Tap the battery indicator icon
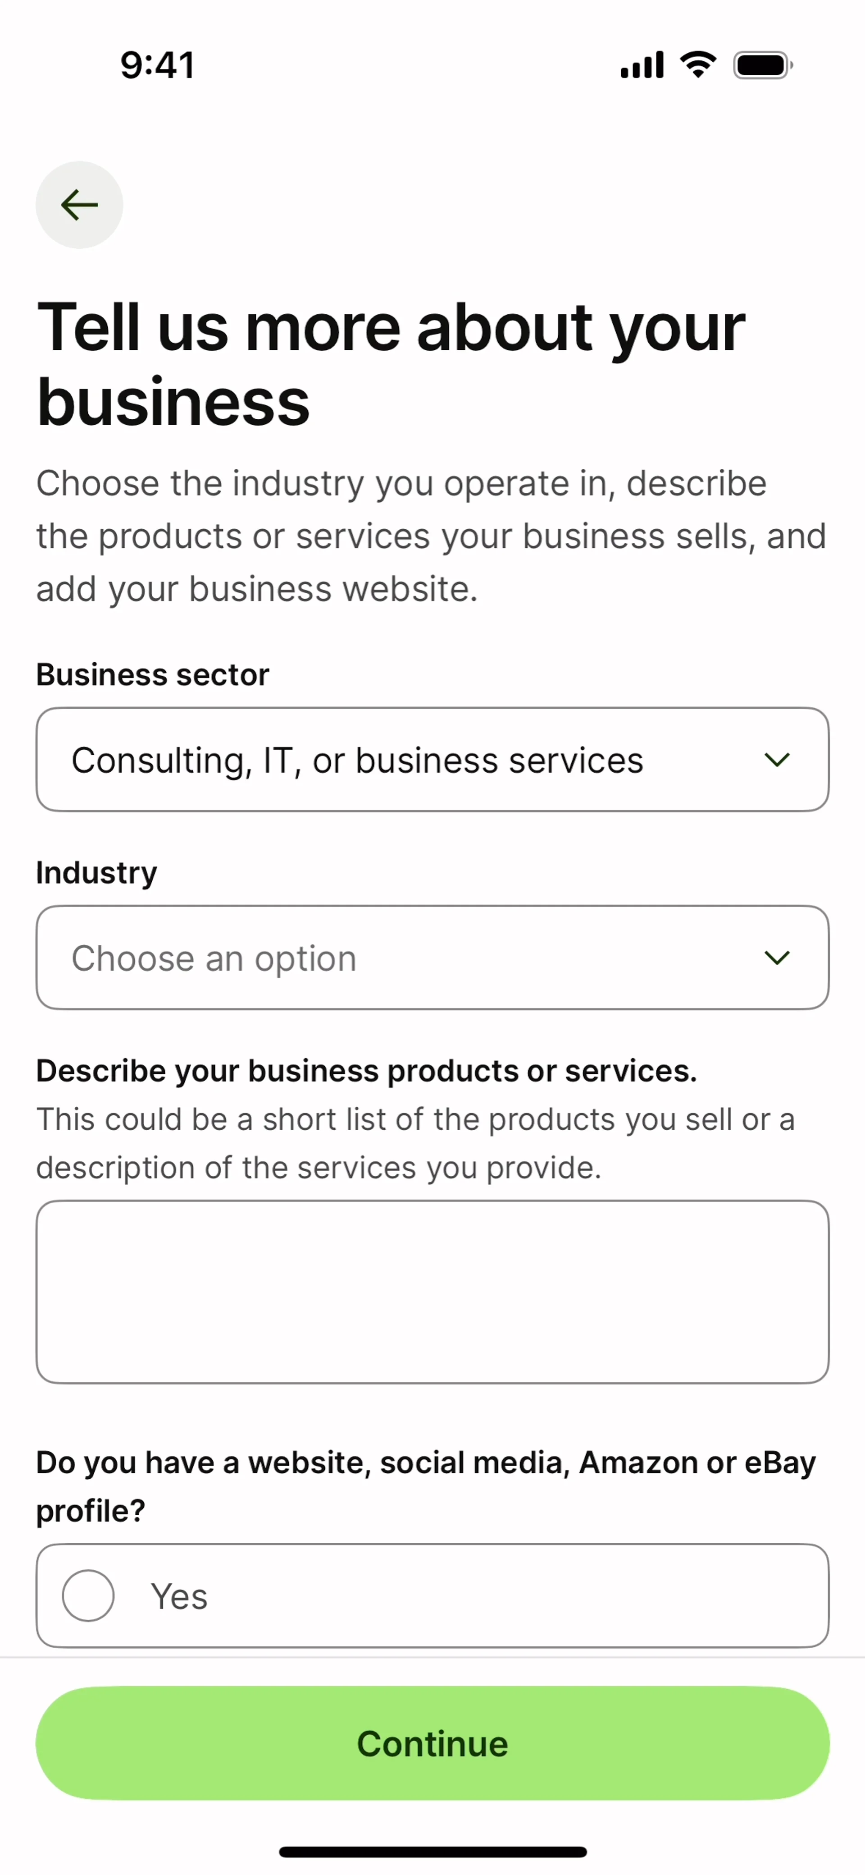Screen dimensions: 865x1875 [762, 65]
